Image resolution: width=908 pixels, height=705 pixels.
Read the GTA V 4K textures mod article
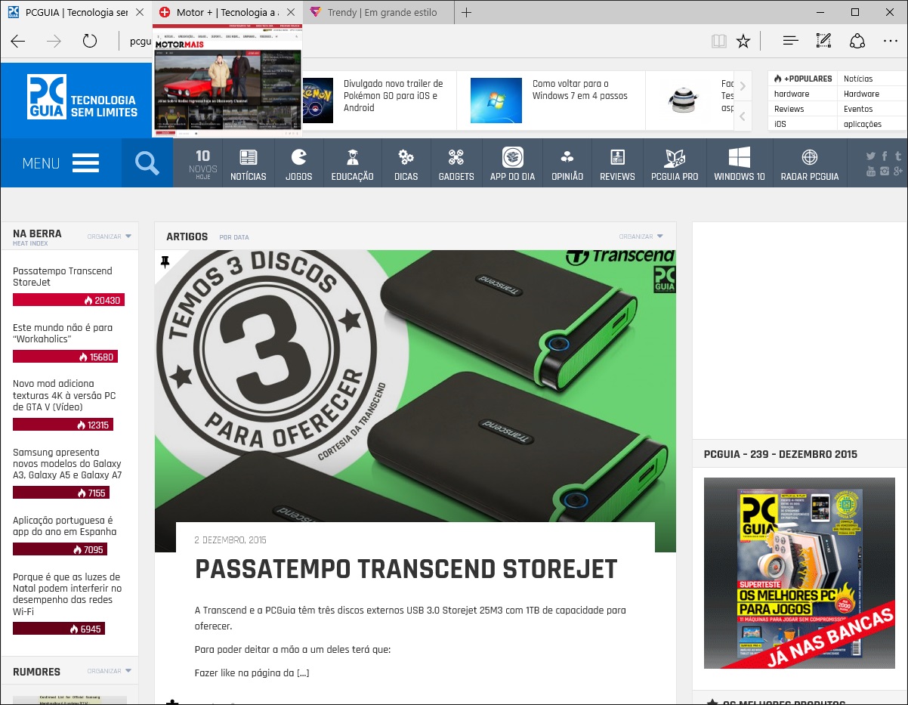(x=64, y=395)
